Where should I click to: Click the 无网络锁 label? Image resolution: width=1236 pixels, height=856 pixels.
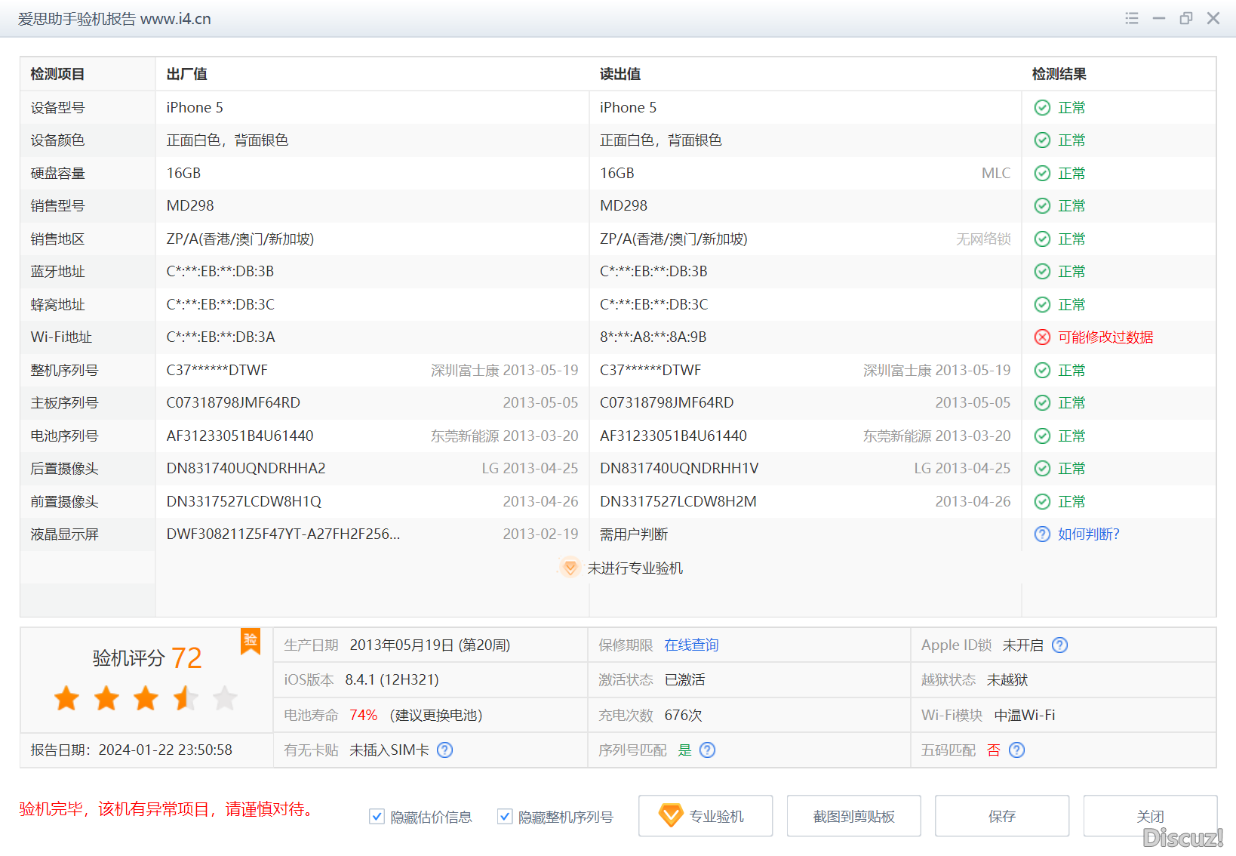pyautogui.click(x=983, y=239)
